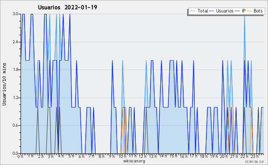The image size is (268, 165).
Task: Click the '14 h' x-axis label
Action: [163, 156]
